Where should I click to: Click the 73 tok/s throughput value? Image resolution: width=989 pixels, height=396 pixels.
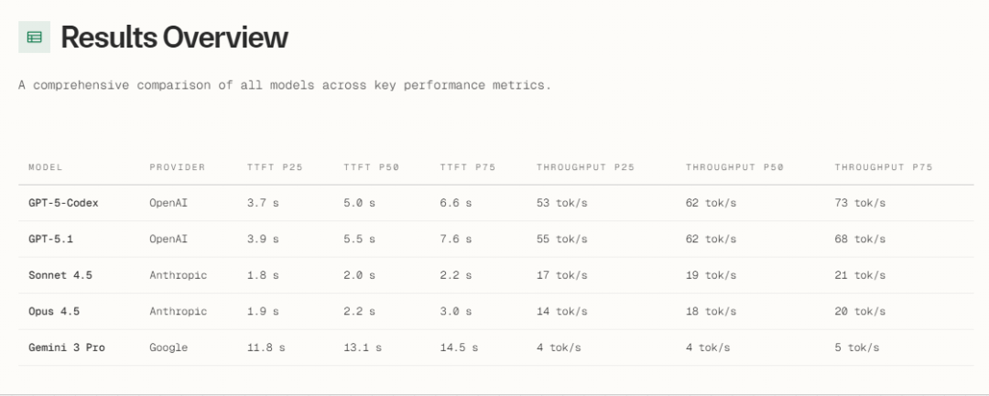860,203
